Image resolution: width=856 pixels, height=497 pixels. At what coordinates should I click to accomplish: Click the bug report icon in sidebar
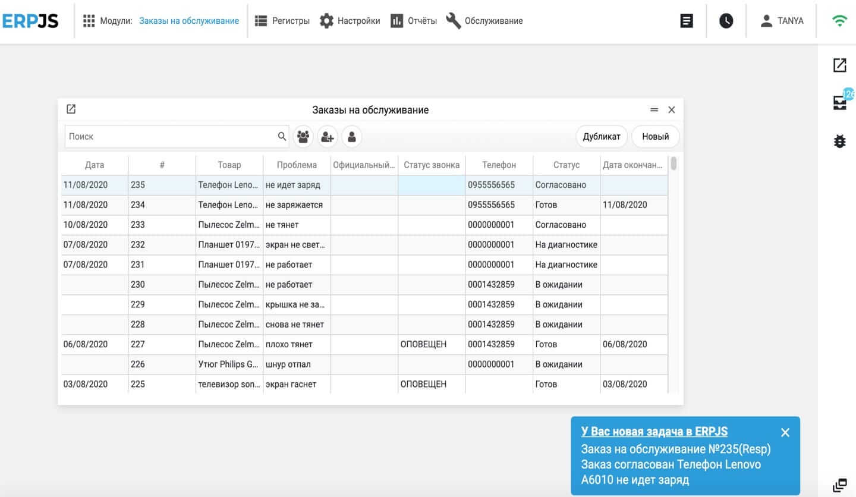(x=839, y=141)
